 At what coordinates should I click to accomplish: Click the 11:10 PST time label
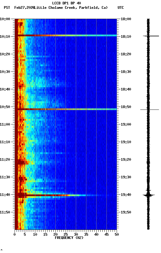[5, 142]
